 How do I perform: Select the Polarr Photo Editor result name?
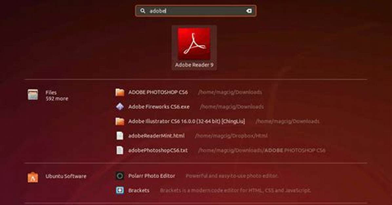click(x=151, y=176)
